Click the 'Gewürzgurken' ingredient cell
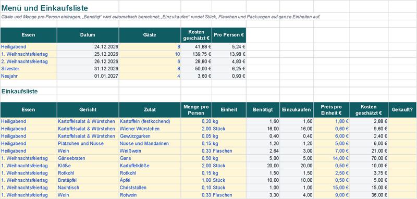 coord(150,136)
